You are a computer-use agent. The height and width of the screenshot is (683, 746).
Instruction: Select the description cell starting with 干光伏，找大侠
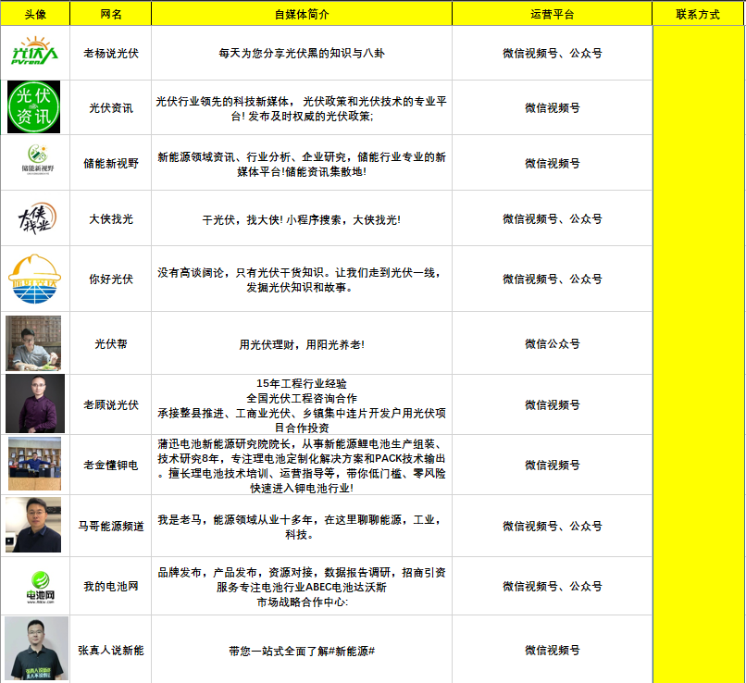pyautogui.click(x=302, y=219)
